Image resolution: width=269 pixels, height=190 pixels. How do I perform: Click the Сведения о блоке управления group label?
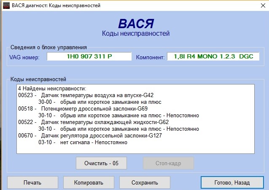pyautogui.click(x=48, y=47)
